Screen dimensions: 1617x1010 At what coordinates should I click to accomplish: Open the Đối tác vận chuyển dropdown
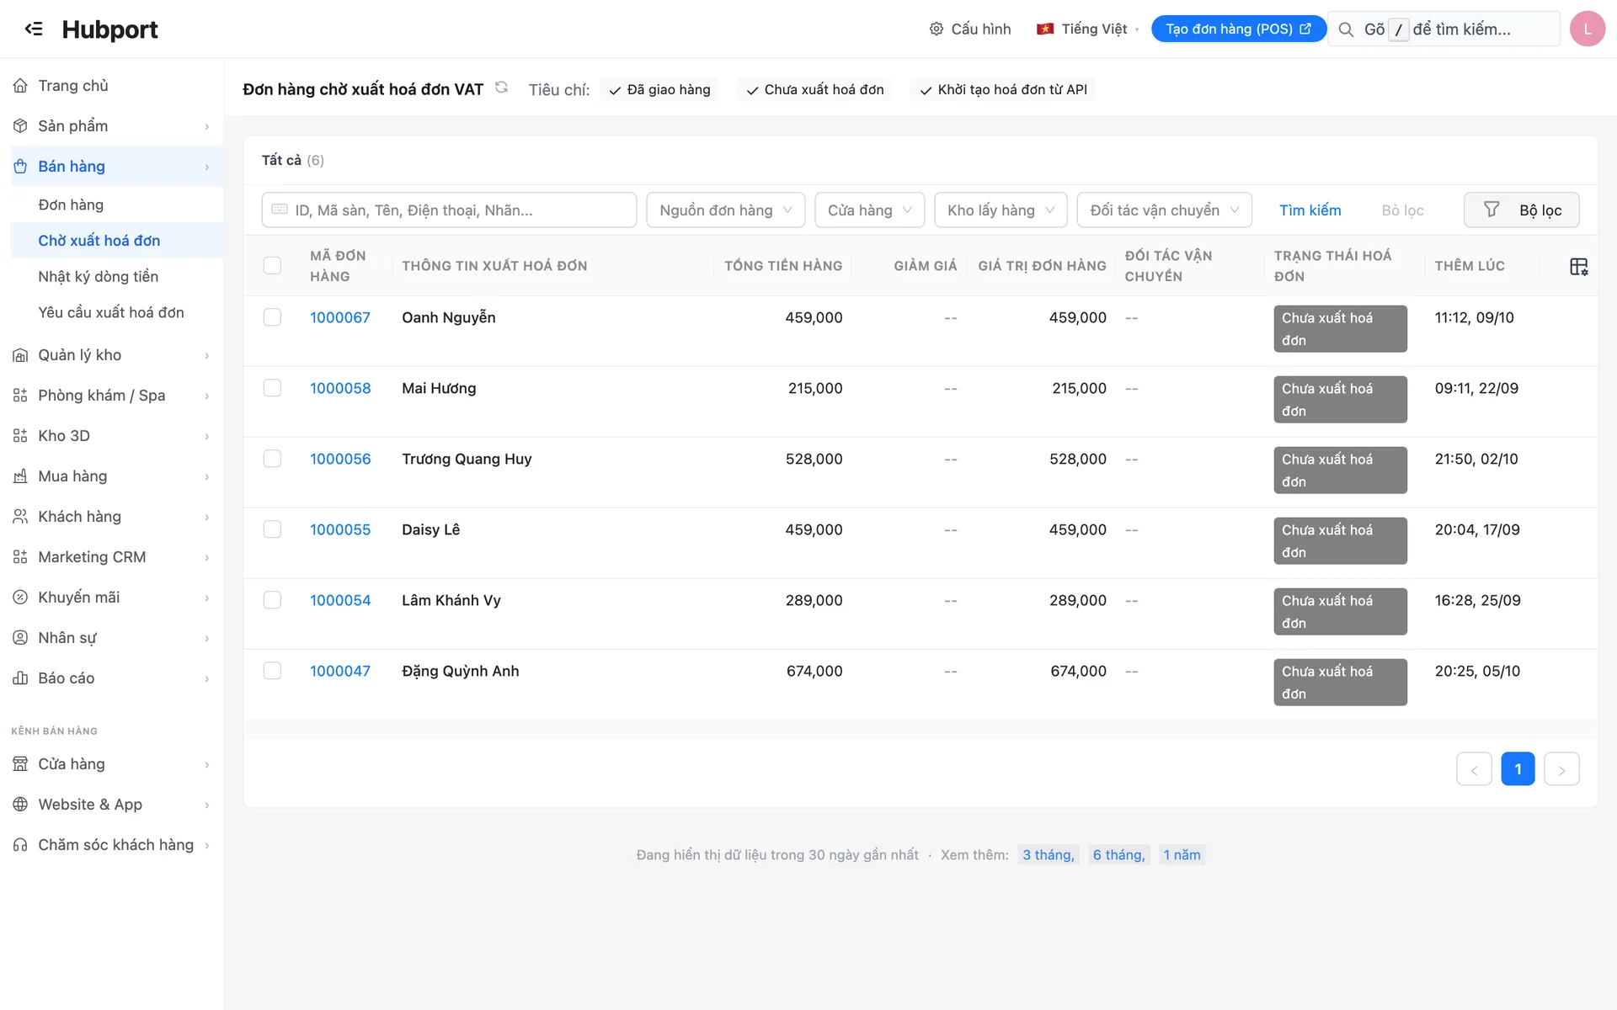click(1164, 210)
